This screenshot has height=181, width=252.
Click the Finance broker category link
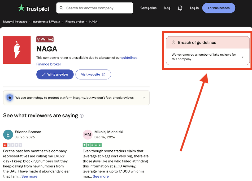coord(49,64)
